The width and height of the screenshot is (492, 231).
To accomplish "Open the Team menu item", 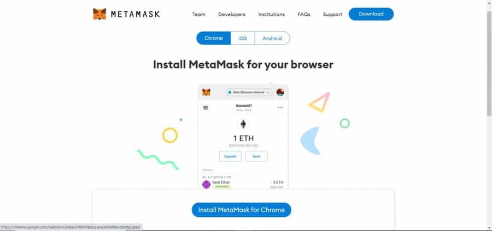I will coord(198,14).
